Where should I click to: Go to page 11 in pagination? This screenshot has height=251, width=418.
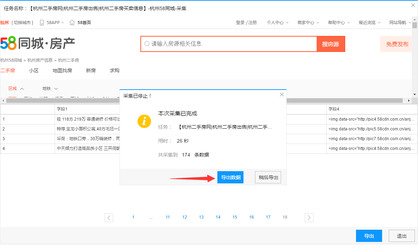point(168,217)
